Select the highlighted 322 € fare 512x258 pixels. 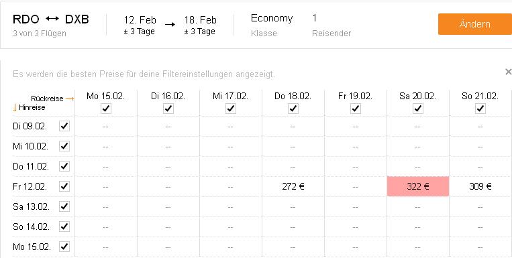click(418, 186)
